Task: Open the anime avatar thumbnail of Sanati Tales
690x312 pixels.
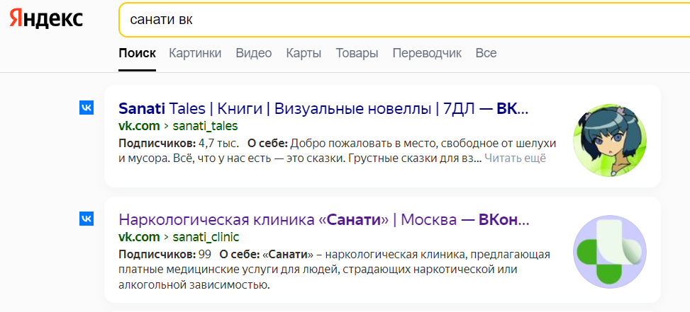Action: coord(608,140)
